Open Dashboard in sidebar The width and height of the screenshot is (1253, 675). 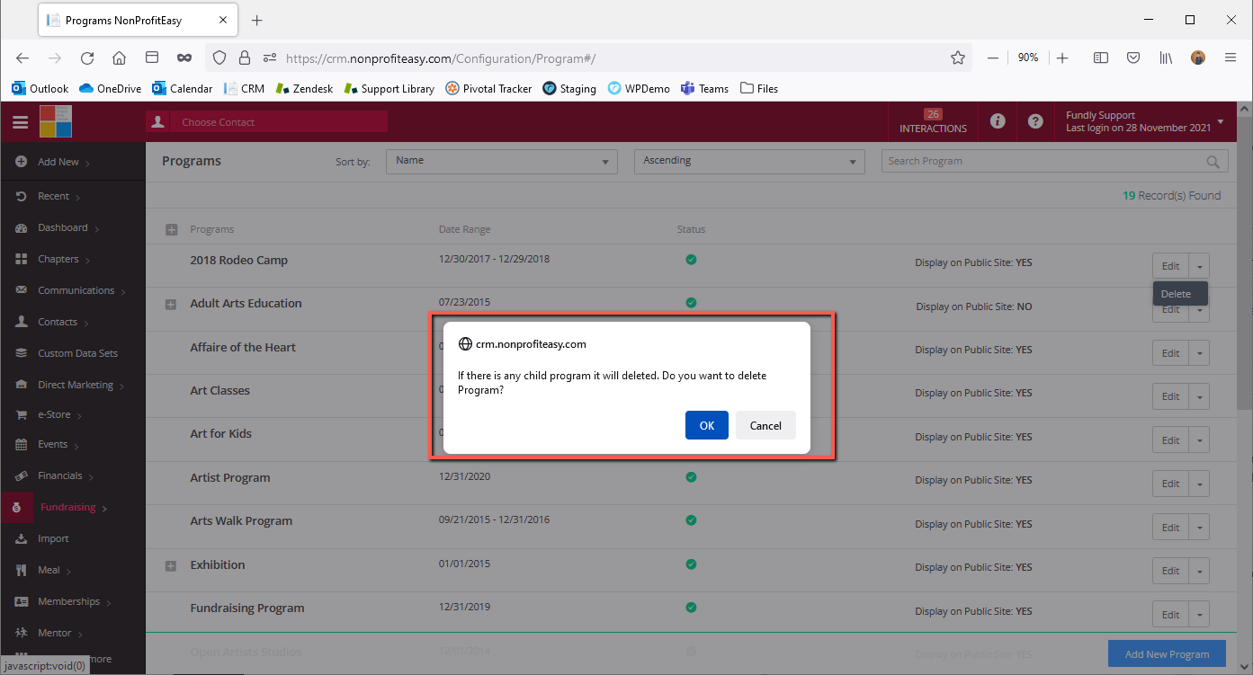[63, 227]
